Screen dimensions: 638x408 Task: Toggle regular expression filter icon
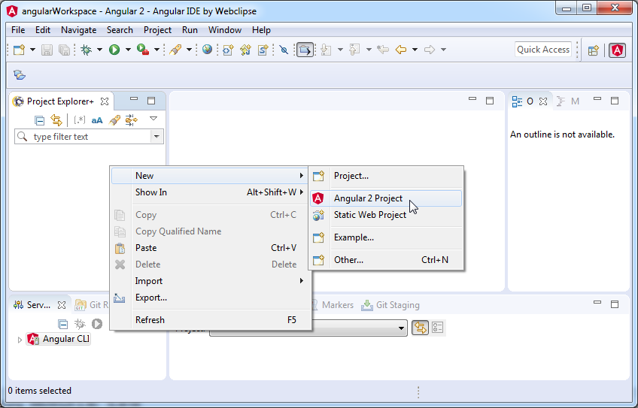79,120
